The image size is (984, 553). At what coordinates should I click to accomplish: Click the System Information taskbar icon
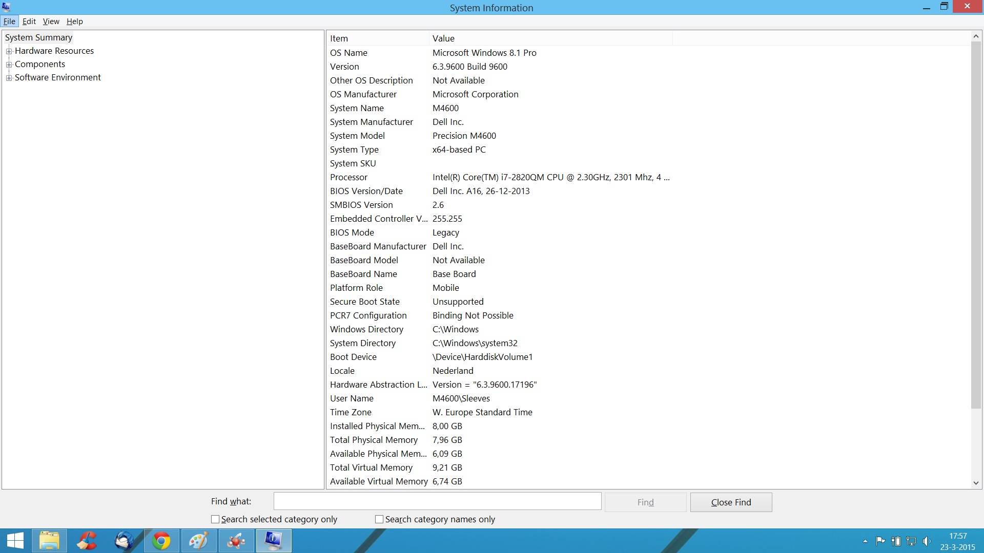pyautogui.click(x=274, y=541)
